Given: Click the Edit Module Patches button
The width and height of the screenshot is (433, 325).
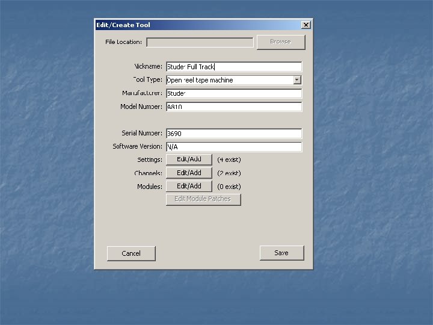Looking at the screenshot, I should point(203,199).
